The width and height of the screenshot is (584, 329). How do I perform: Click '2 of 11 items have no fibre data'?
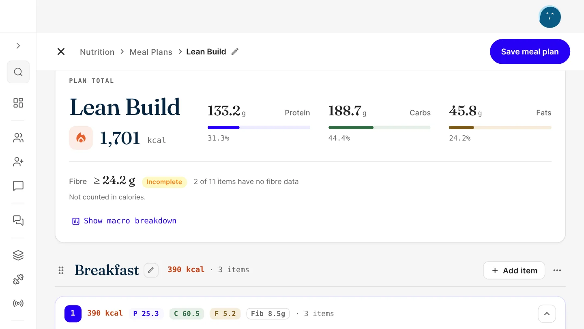pyautogui.click(x=246, y=182)
